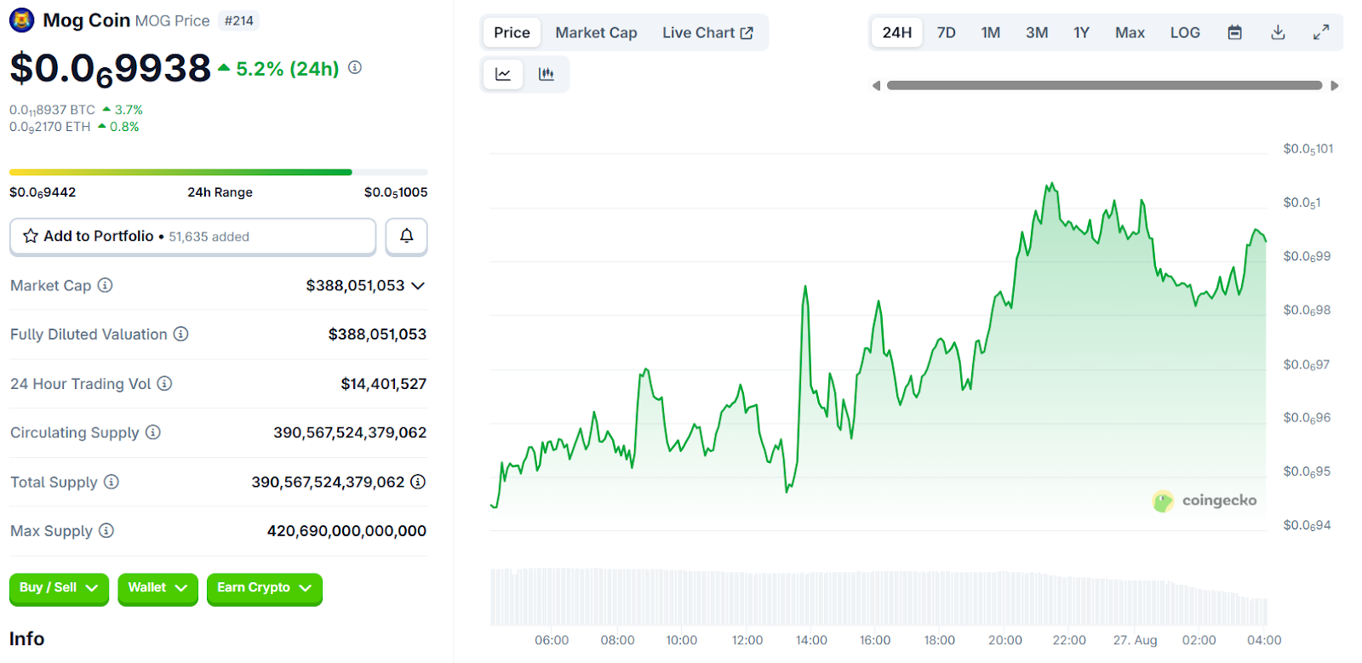
Task: Click the 27. Aug date axis label
Action: 1135,640
